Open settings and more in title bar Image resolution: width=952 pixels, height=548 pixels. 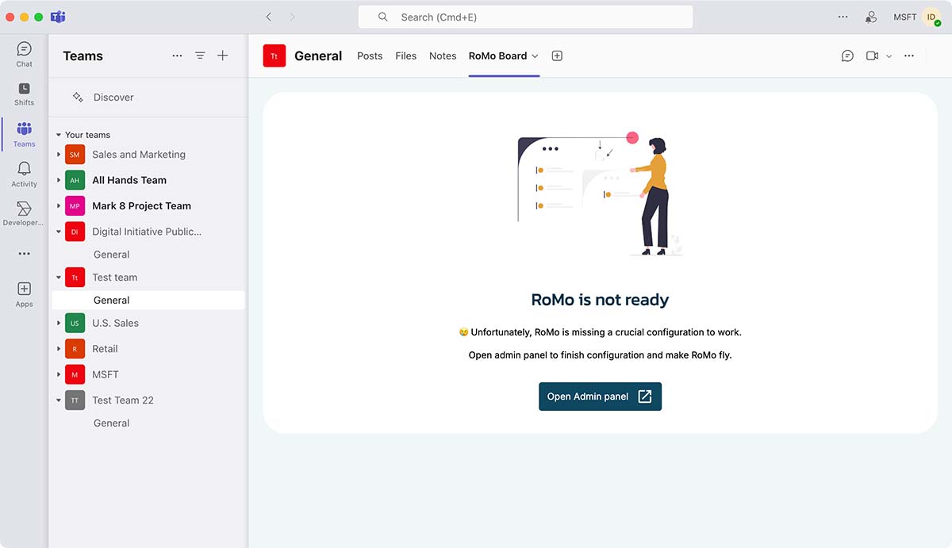[843, 17]
